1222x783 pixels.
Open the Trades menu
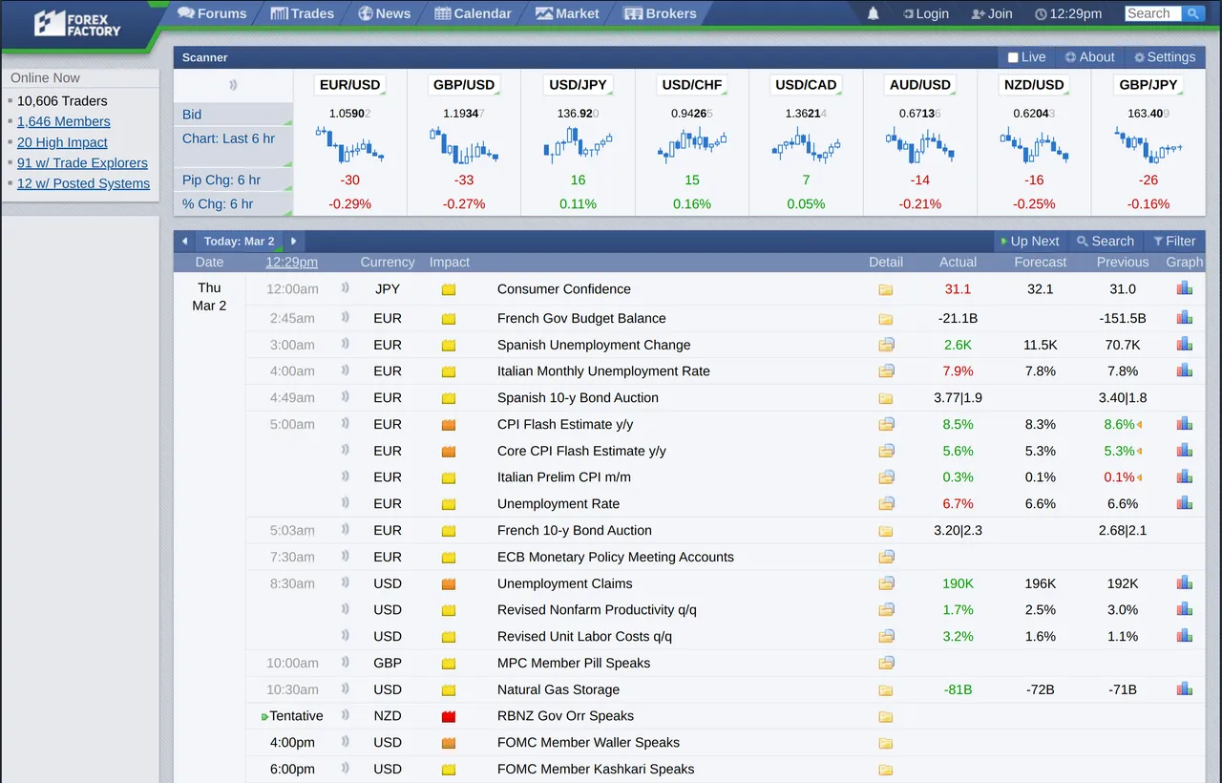[302, 13]
